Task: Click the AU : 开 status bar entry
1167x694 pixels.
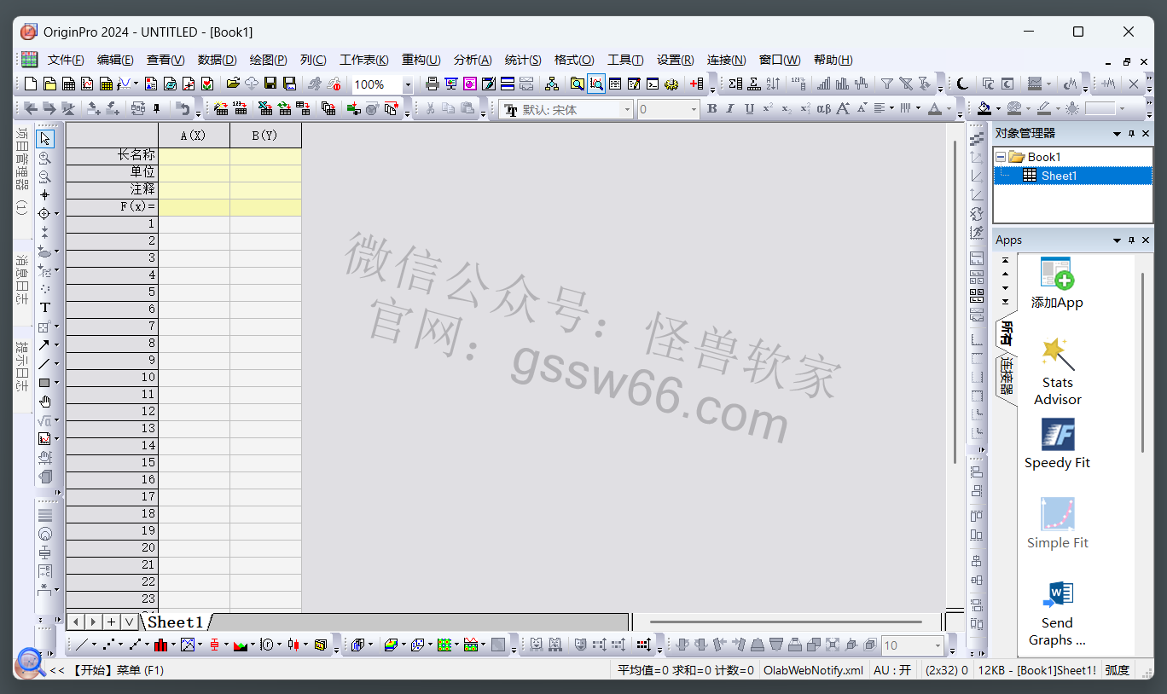Action: click(891, 670)
